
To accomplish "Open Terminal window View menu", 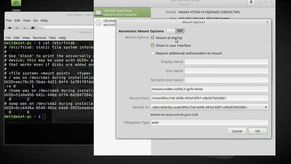I will [26, 38].
